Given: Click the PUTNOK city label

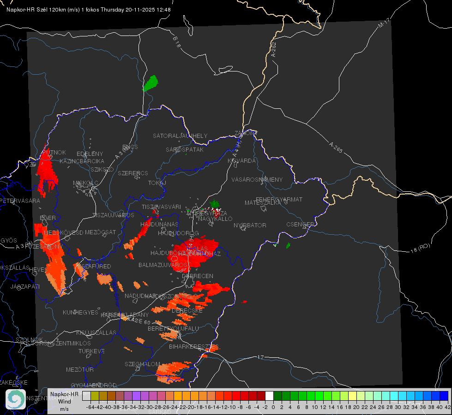Looking at the screenshot, I should click(54, 152).
